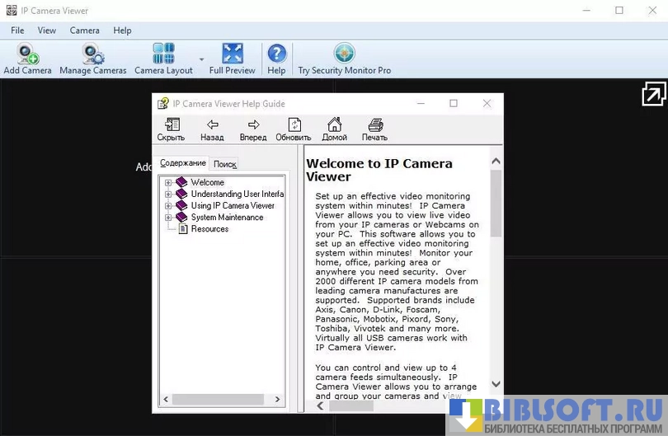668x436 pixels.
Task: Open Manage Cameras from the toolbar
Action: (x=92, y=55)
